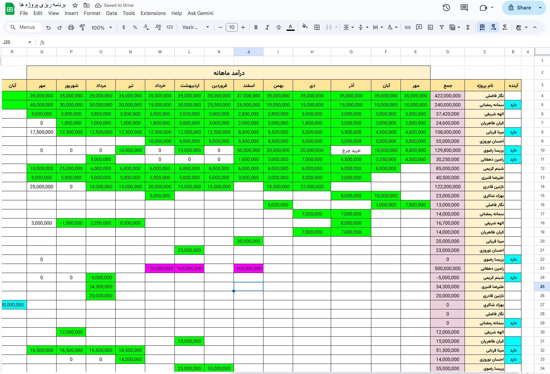Open version history clock icon
Image resolution: width=550 pixels, height=374 pixels.
tap(446, 8)
